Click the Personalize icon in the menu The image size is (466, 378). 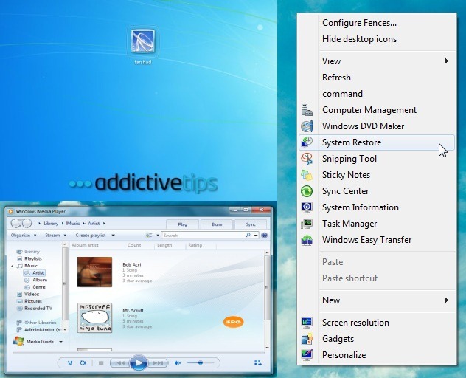tap(307, 355)
